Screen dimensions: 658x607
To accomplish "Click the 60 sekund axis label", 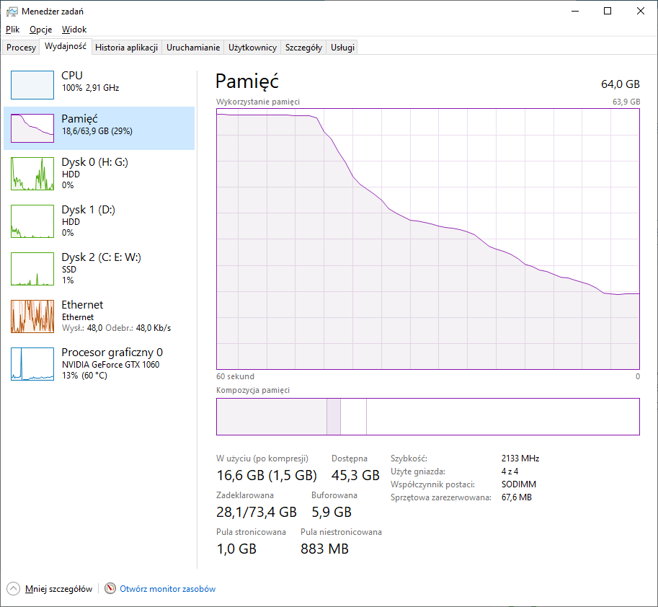I will [235, 376].
